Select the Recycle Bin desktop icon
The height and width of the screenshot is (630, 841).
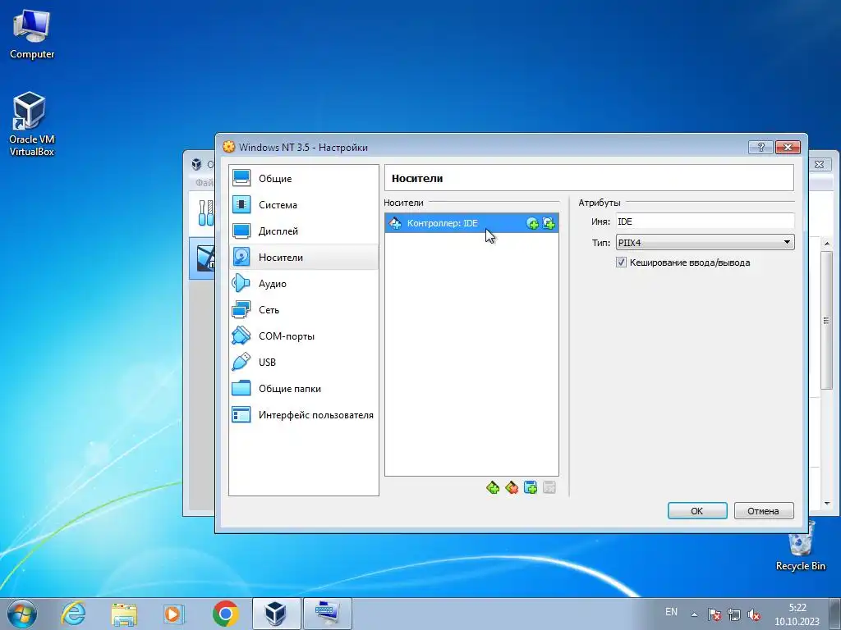tap(800, 546)
